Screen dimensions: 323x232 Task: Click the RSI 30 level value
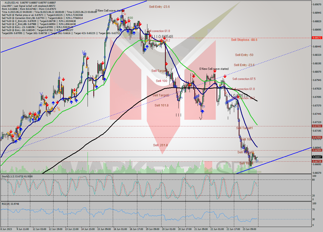click(314, 219)
